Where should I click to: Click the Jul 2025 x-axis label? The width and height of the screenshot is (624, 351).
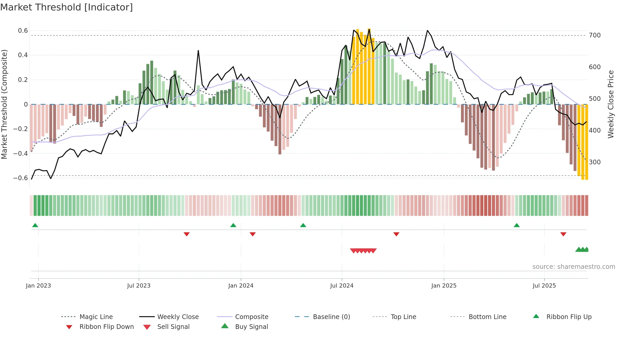[x=544, y=285]
